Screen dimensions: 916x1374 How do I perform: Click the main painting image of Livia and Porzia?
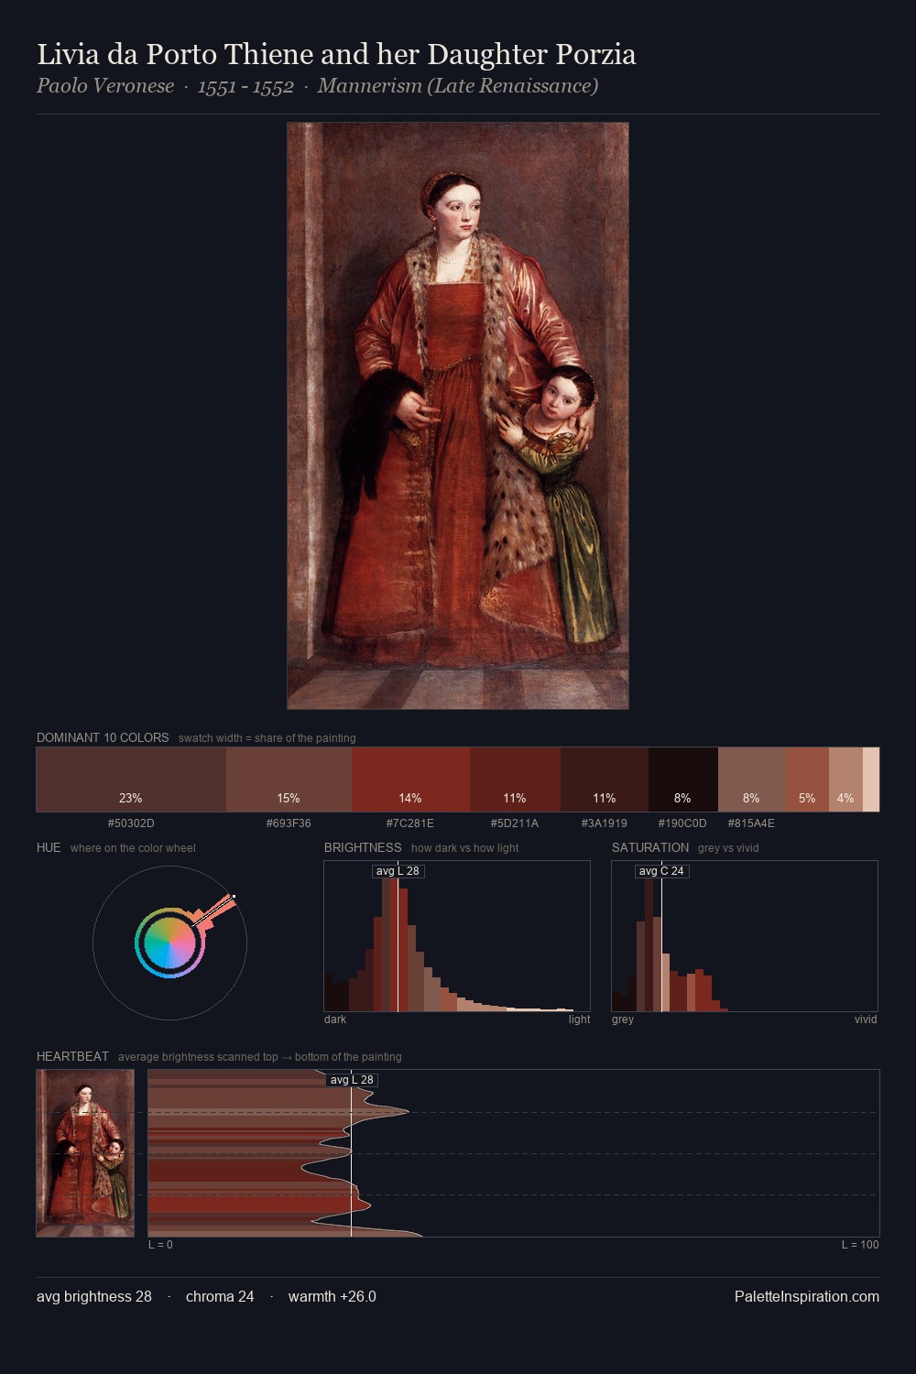[x=458, y=416]
